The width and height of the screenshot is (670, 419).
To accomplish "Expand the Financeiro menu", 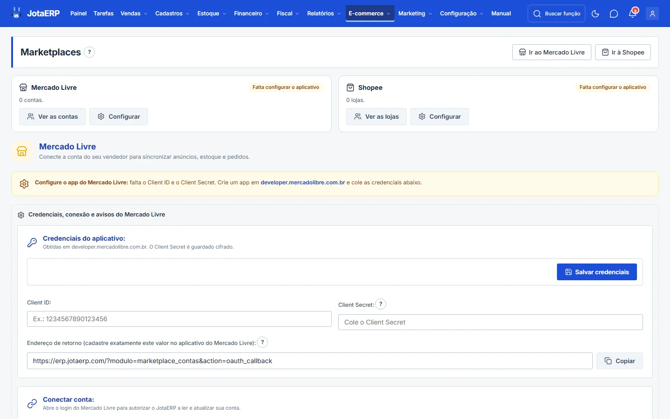I will [251, 14].
